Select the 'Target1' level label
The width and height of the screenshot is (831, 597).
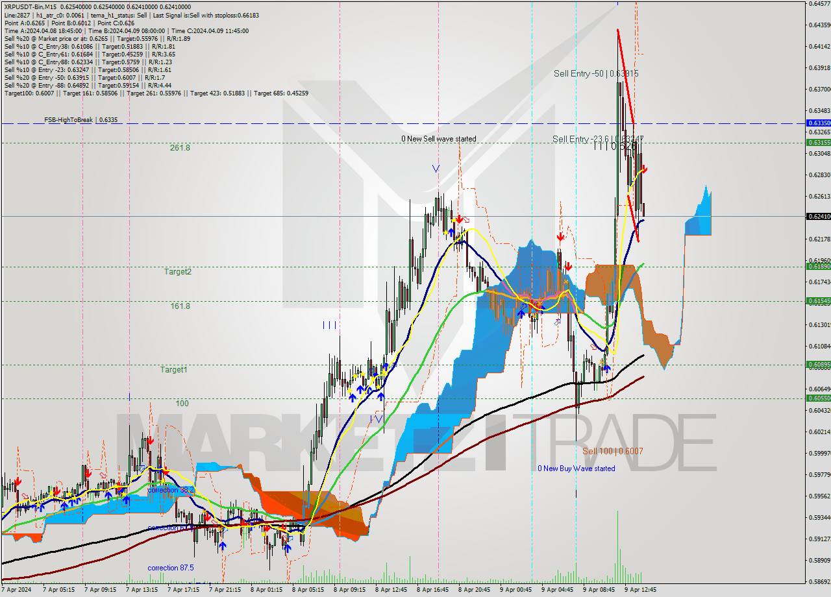point(174,370)
